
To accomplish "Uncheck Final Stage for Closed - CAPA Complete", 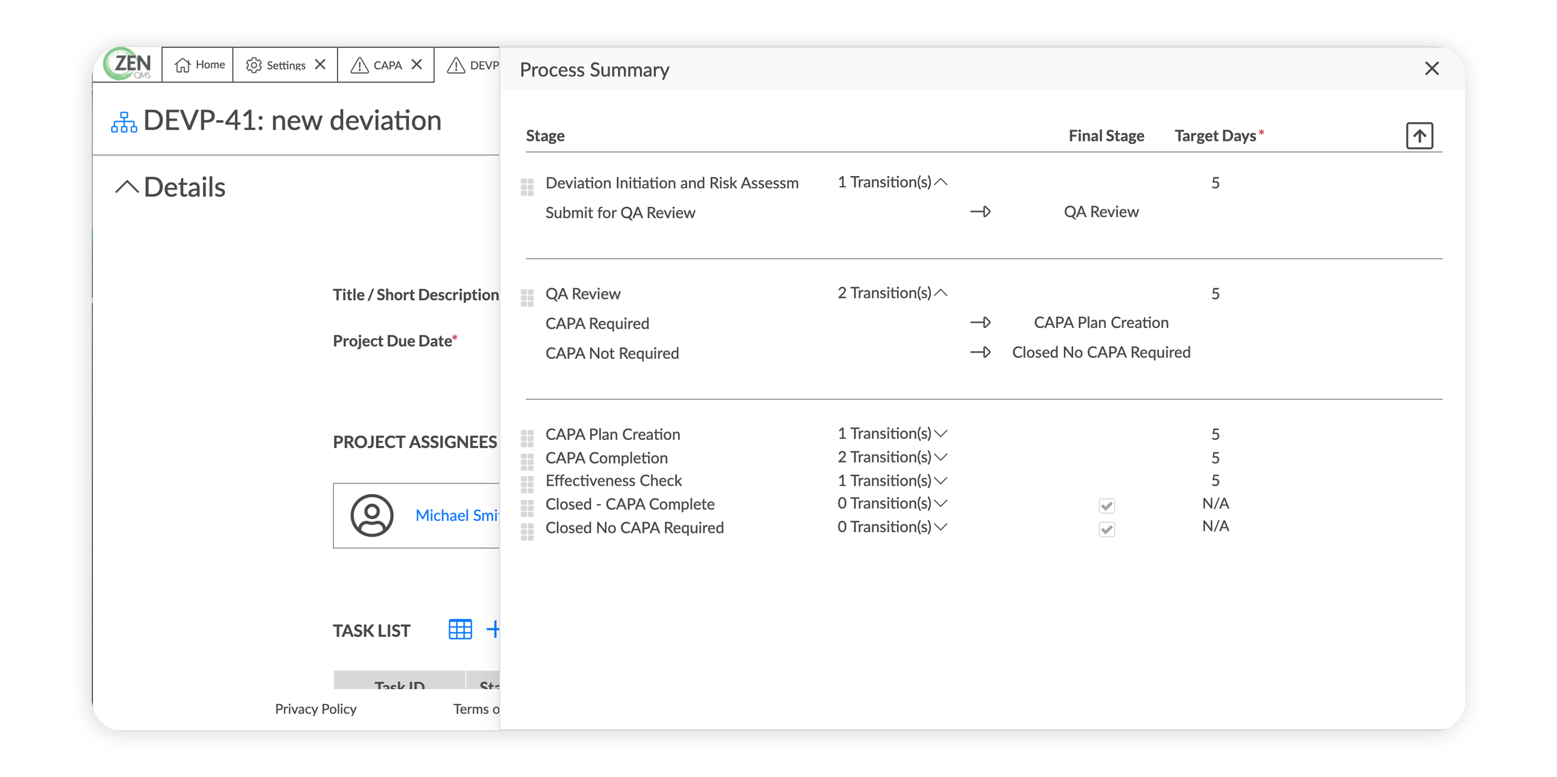I will (1106, 506).
